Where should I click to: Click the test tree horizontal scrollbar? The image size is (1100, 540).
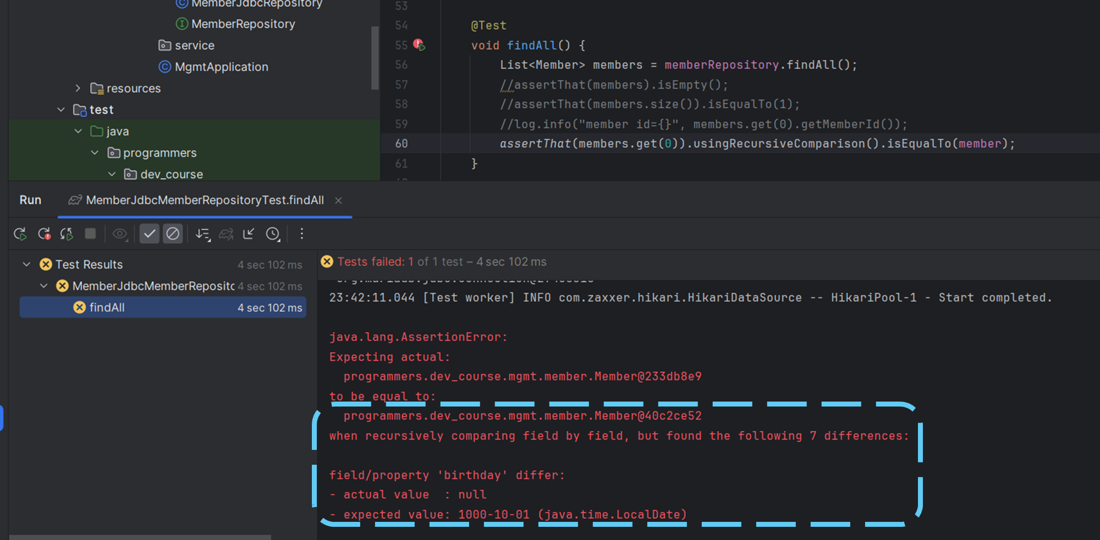point(140,537)
